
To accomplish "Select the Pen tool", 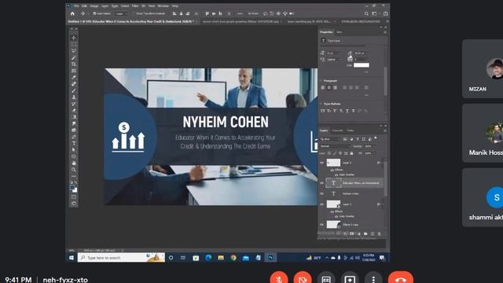I will (x=73, y=137).
